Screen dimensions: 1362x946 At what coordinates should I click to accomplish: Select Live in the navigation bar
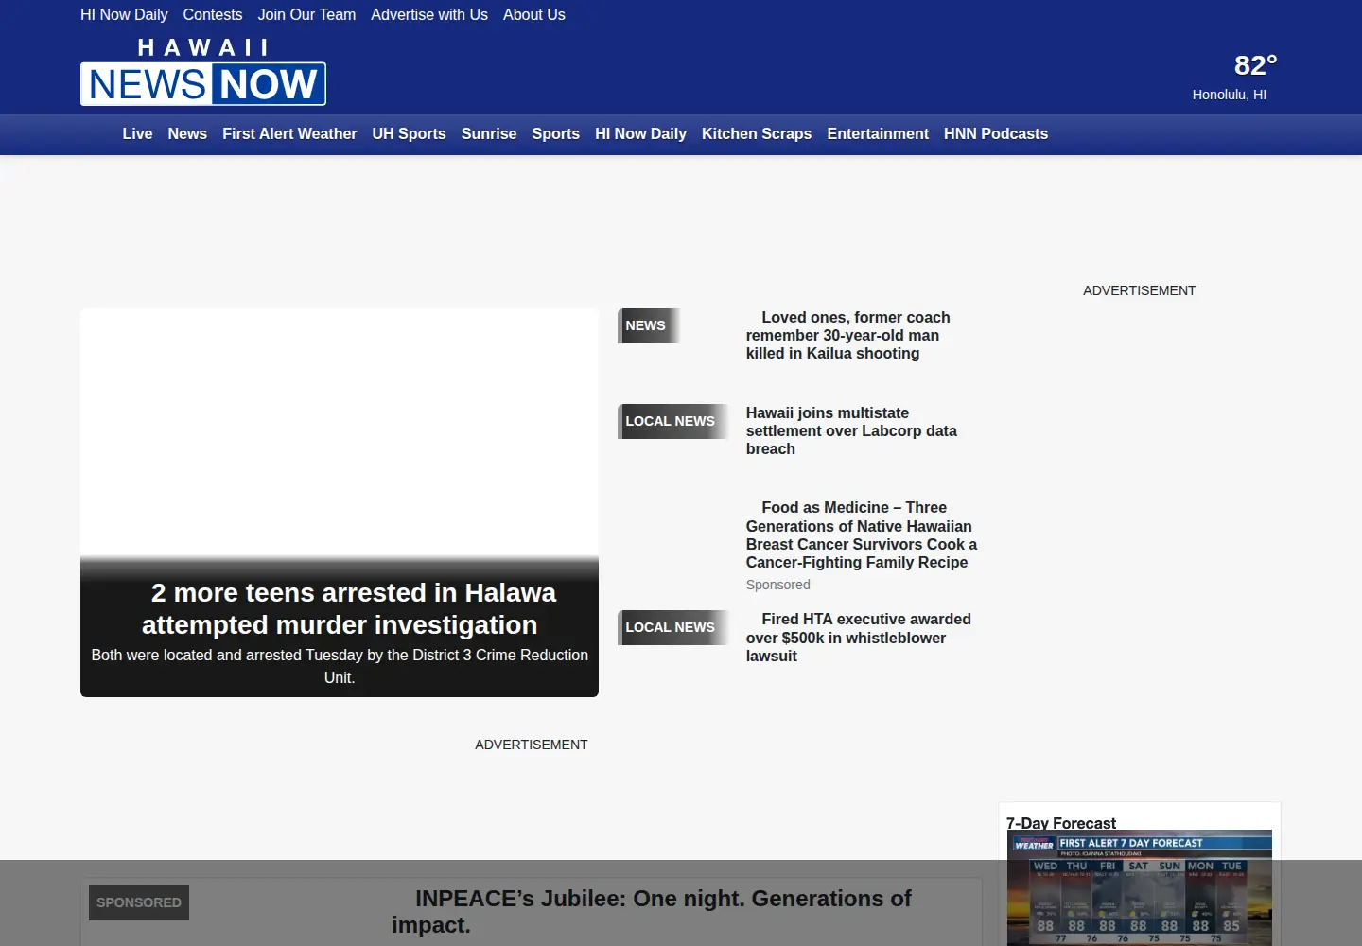137,133
